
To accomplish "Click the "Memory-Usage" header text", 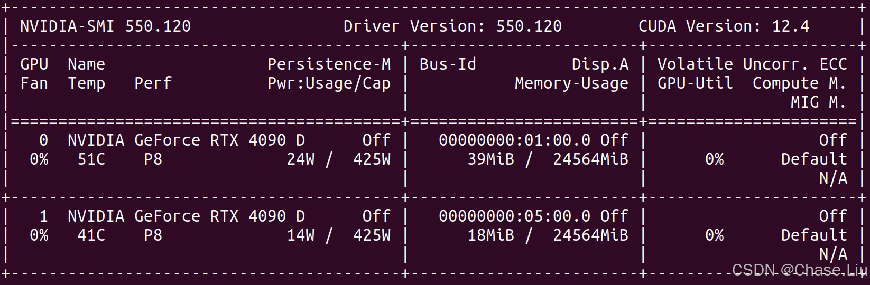I will point(571,83).
